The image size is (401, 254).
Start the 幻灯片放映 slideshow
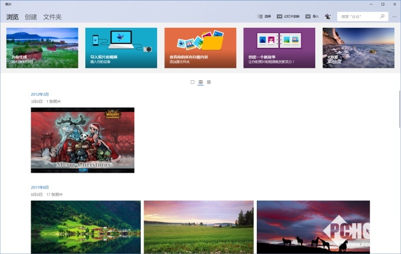[x=288, y=16]
